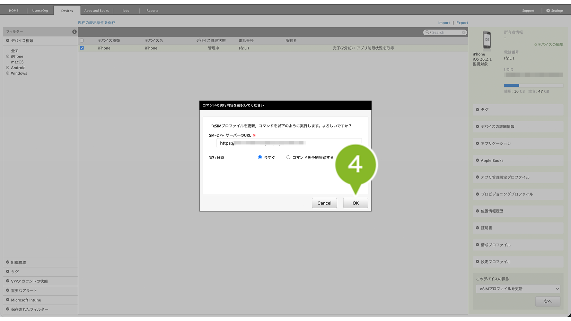This screenshot has height=321, width=571.
Task: Select macOS in device type filter
Action: coord(17,62)
